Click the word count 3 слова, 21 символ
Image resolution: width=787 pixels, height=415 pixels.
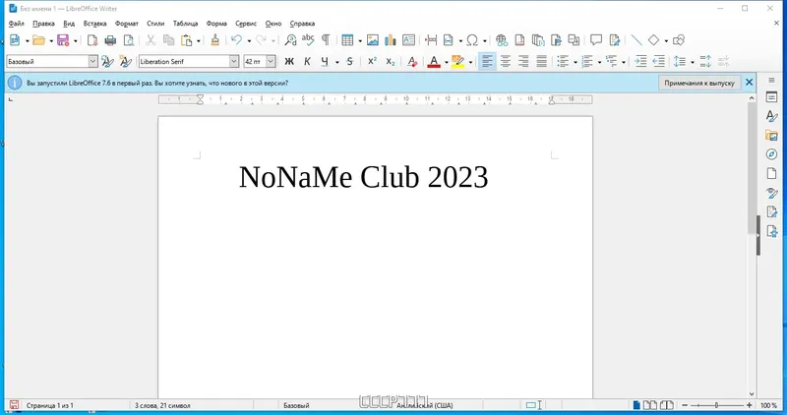click(162, 405)
